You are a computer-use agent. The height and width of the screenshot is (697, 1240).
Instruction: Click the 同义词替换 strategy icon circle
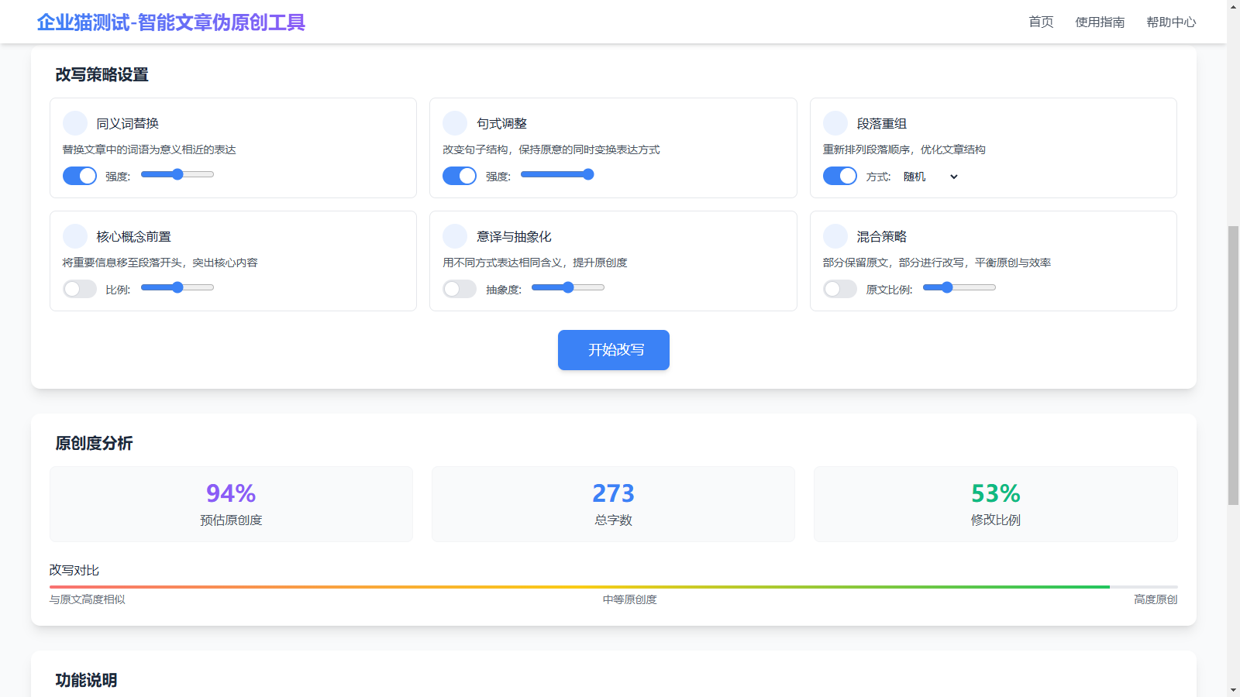[75, 123]
